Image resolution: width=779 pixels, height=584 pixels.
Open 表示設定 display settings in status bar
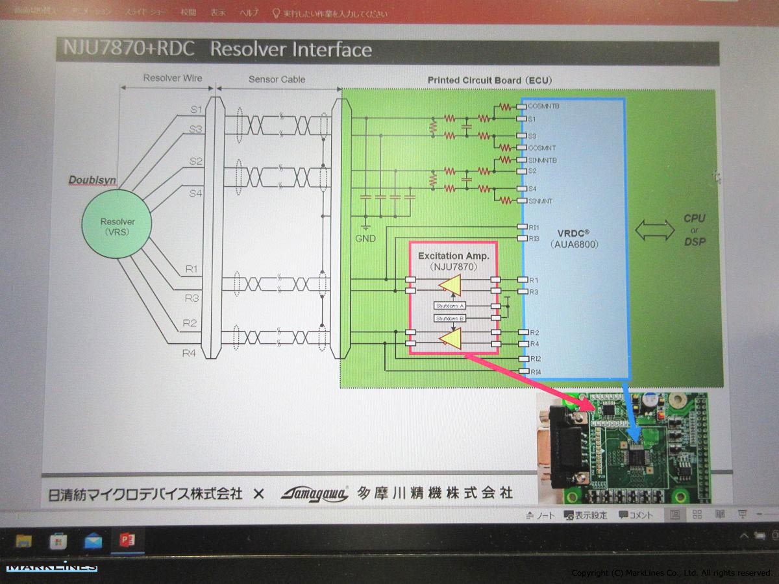pos(586,515)
